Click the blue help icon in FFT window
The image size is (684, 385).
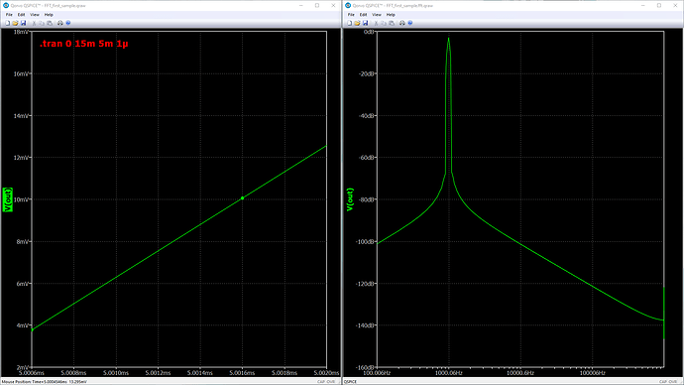410,23
